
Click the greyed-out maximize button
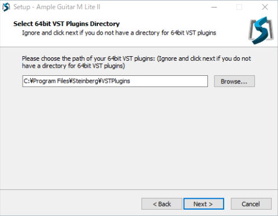239,7
